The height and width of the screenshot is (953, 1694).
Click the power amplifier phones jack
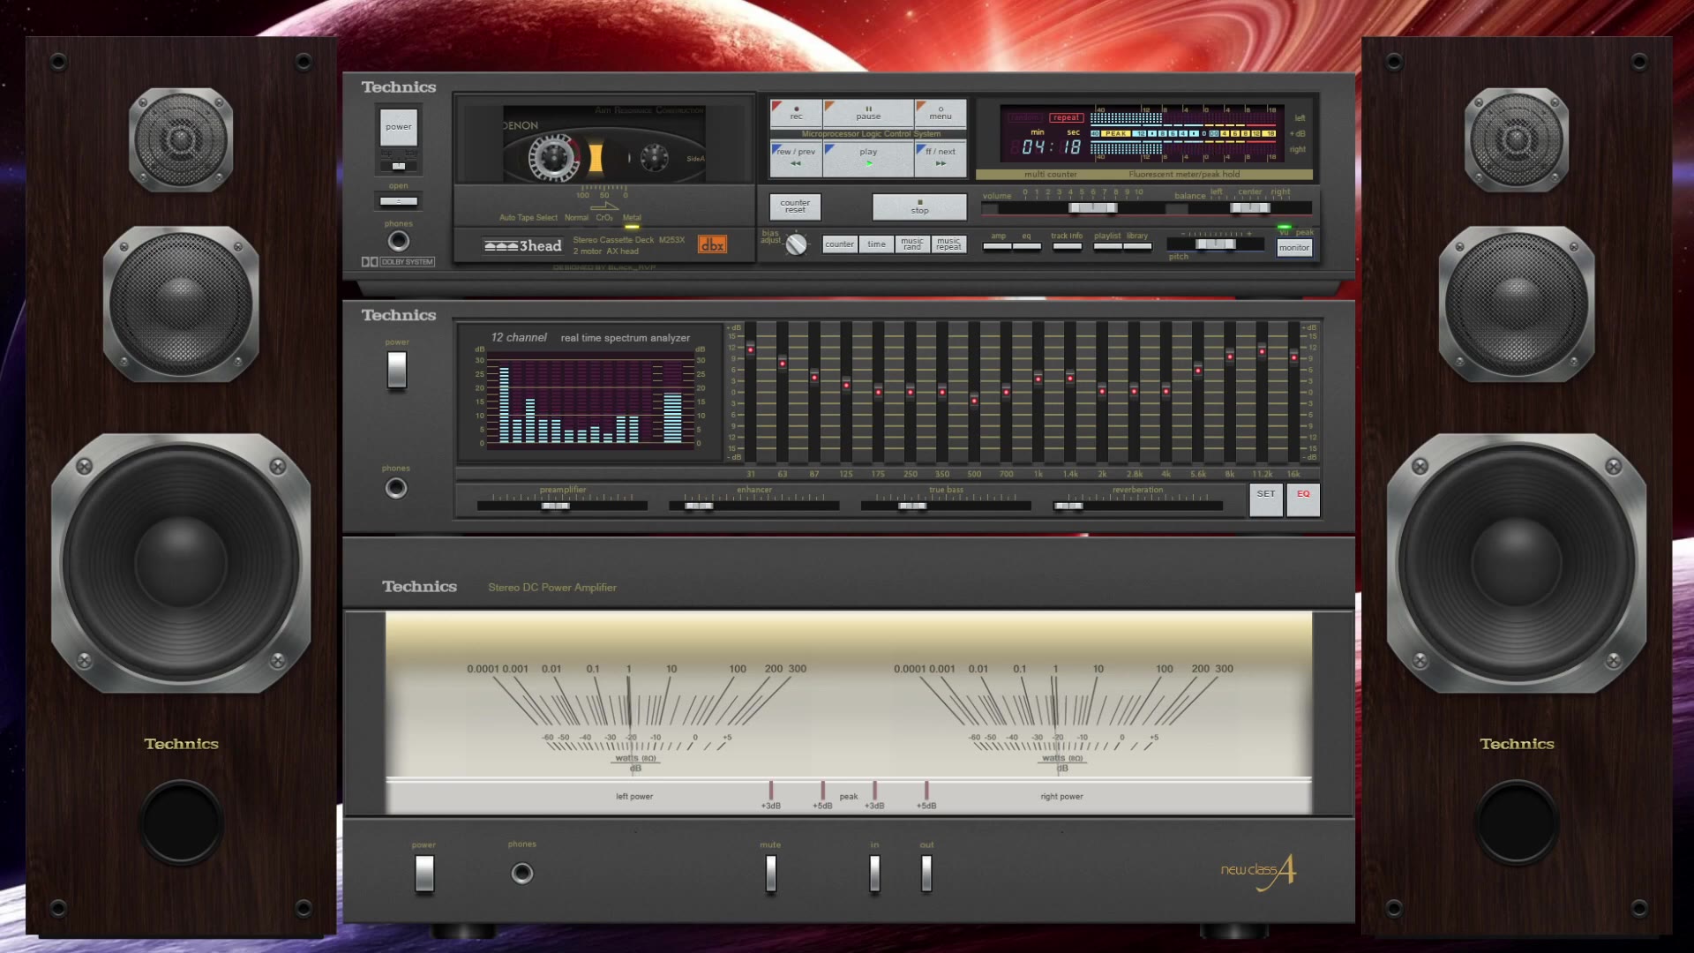point(522,874)
